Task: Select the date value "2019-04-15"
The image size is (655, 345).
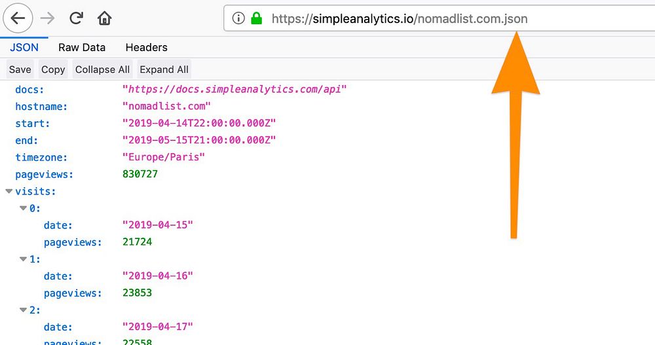Action: tap(157, 225)
